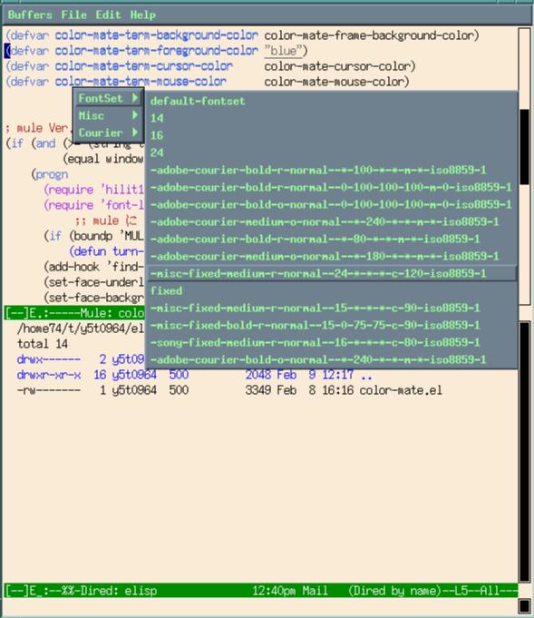This screenshot has width=534, height=618.
Task: Select the Misc popup entry
Action: click(x=108, y=115)
